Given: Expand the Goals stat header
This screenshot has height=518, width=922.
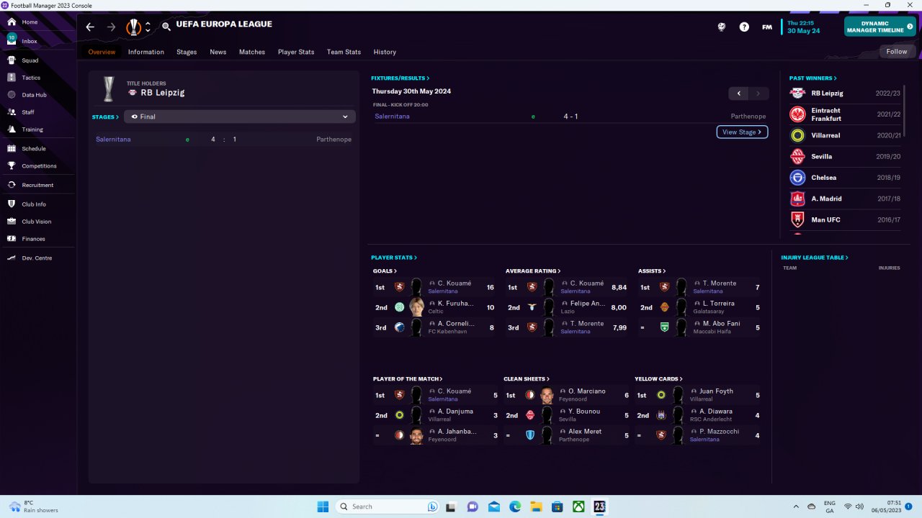Looking at the screenshot, I should tap(385, 271).
